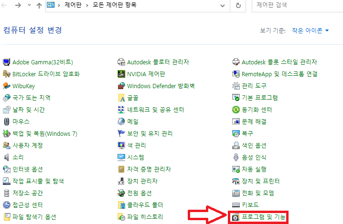Click the 날짜 및 시간 icon
Image resolution: width=343 pixels, height=224 pixels.
pos(6,110)
